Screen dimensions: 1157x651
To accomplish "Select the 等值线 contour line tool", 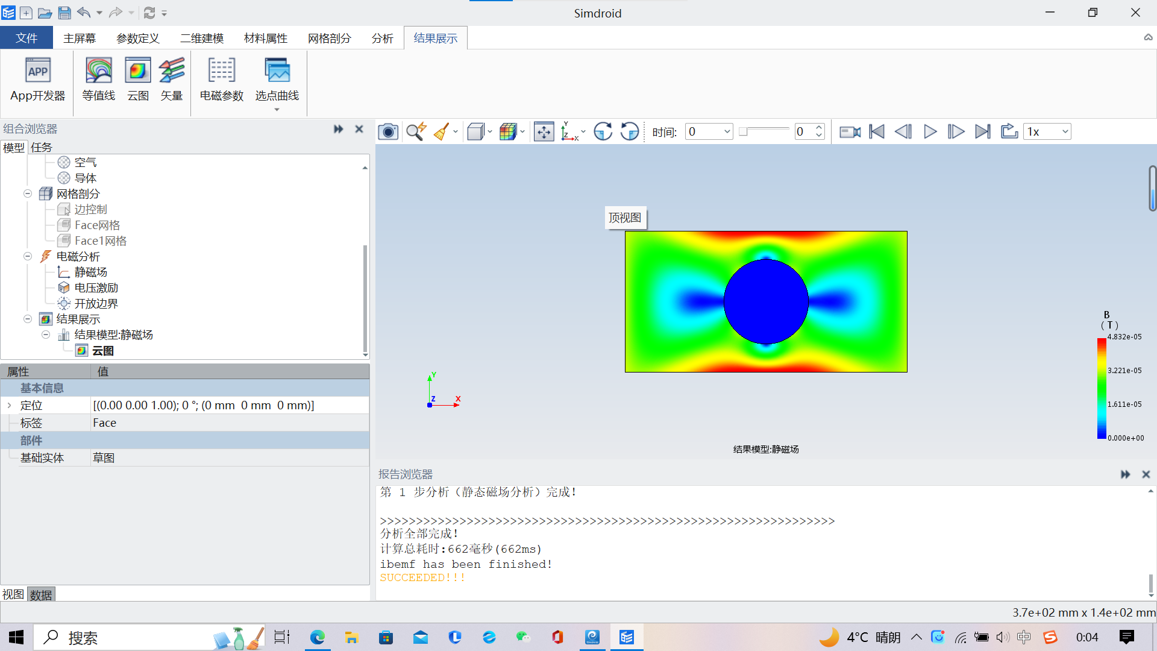I will click(x=99, y=80).
